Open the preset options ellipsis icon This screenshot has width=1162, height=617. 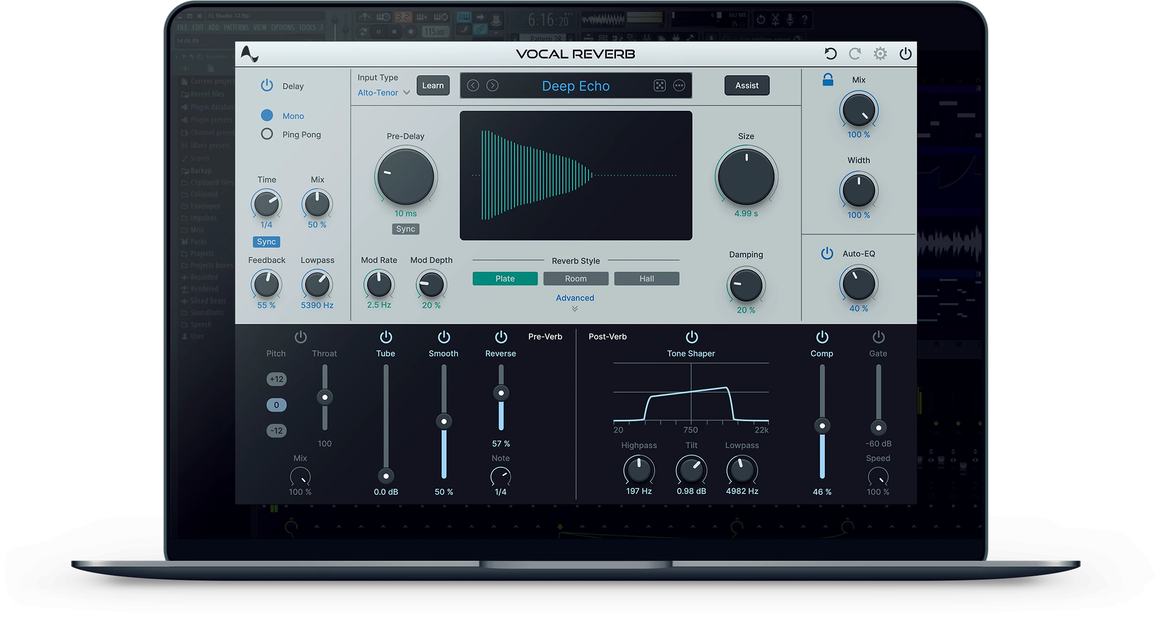(x=679, y=85)
